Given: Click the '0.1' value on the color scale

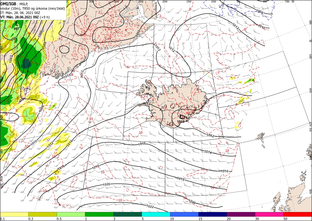Looking at the screenshot, I should point(2,219).
